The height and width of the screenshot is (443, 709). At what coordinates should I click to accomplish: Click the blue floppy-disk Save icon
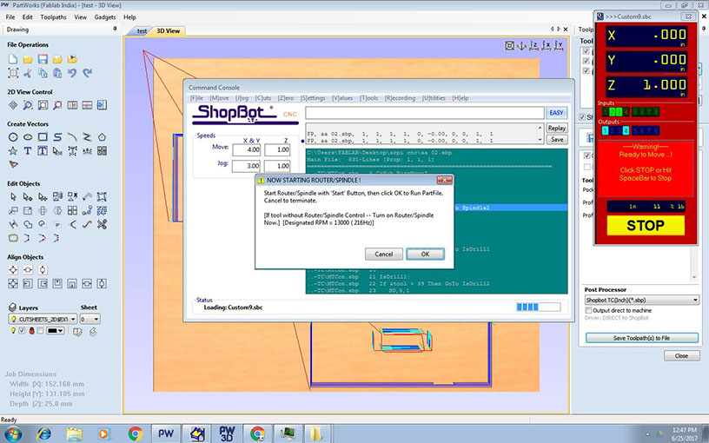point(43,59)
